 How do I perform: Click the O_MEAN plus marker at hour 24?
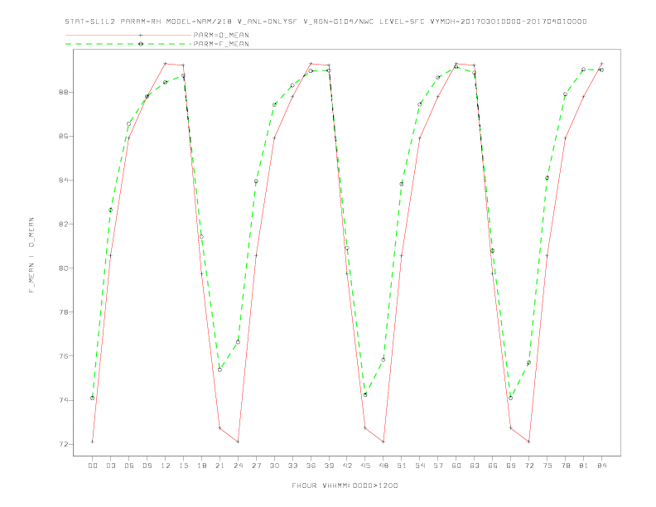pyautogui.click(x=238, y=442)
